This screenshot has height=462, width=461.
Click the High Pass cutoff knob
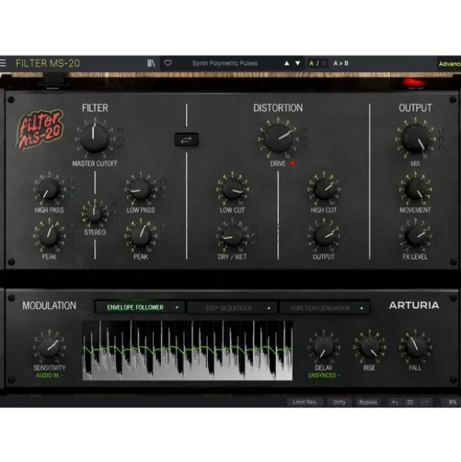coord(48,189)
